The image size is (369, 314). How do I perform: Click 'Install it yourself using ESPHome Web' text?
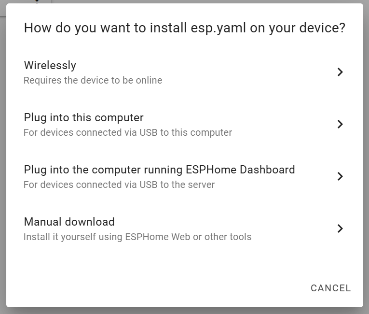point(137,237)
